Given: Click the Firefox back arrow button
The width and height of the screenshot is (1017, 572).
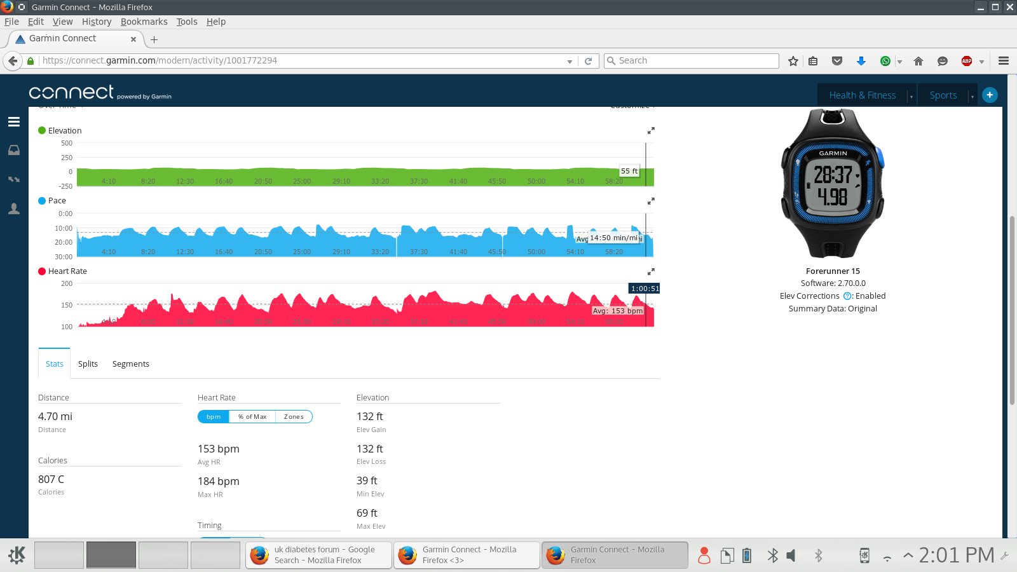Looking at the screenshot, I should pos(13,61).
